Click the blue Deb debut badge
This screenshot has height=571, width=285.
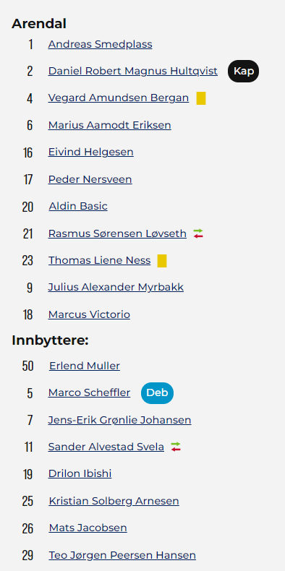[x=157, y=393]
